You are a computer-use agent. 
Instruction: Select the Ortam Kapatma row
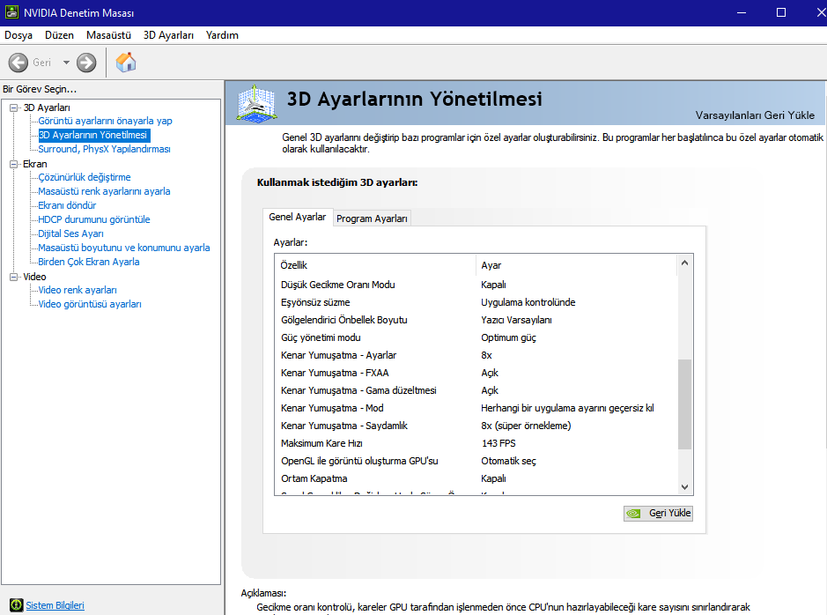pos(476,479)
